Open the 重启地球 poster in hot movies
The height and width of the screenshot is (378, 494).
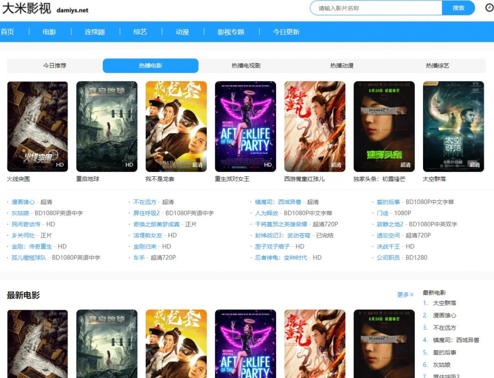pyautogui.click(x=107, y=127)
